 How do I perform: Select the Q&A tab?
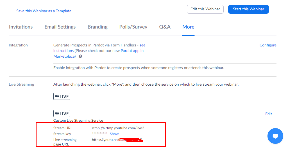165,27
